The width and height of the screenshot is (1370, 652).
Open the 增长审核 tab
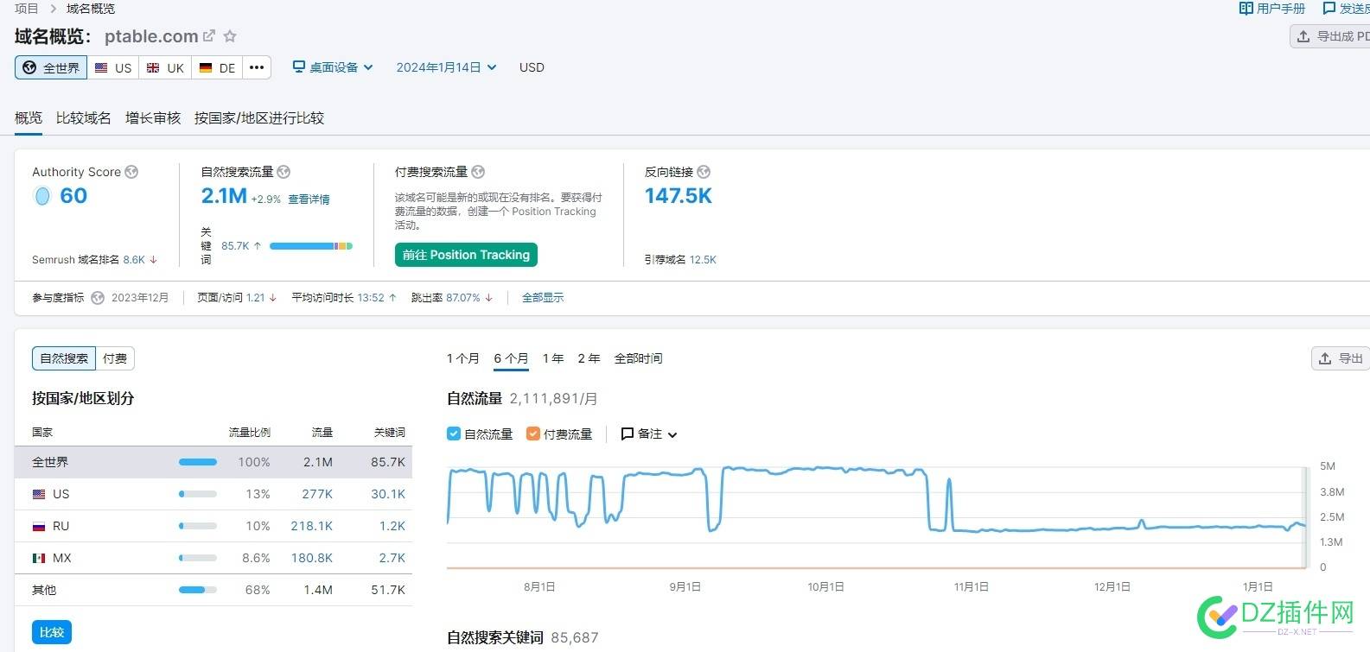[x=153, y=117]
